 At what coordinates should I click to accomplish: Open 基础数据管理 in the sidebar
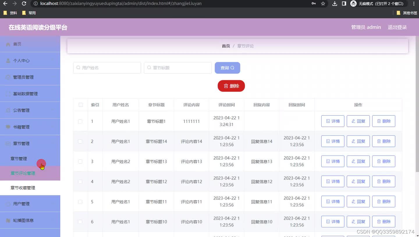click(30, 94)
